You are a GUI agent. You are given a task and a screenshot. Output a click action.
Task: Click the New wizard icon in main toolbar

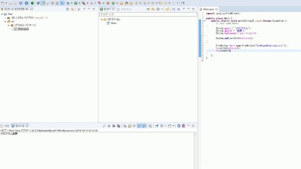2,3
